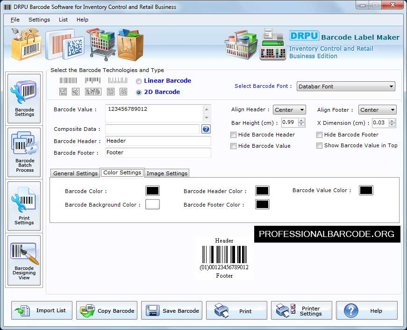Click the Help question mark icon
This screenshot has width=407, height=330.
351,310
